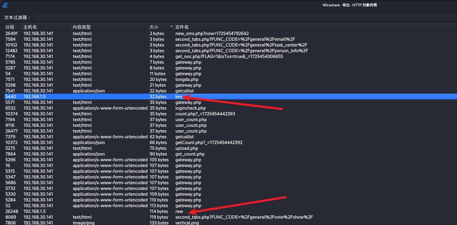This screenshot has height=225, width=457.
Task: Click the Wireshark fin icon in title bar
Action: (5, 5)
